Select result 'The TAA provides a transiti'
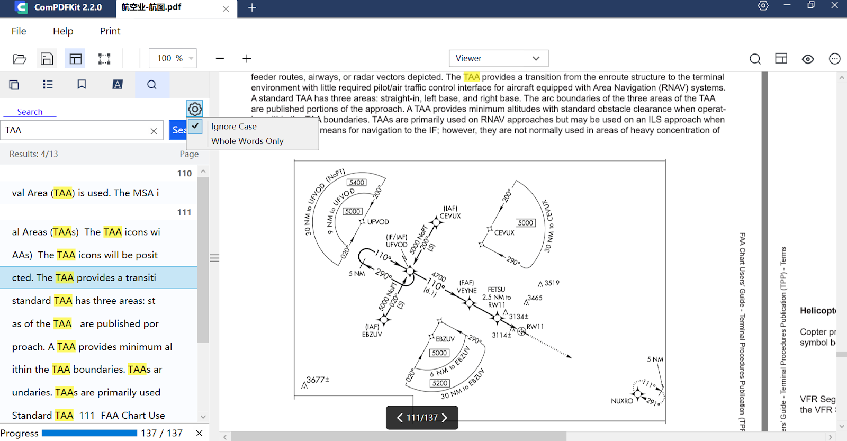 tap(98, 277)
